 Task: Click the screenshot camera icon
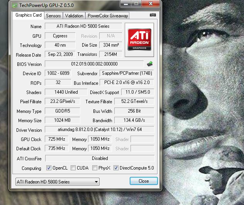click(152, 15)
